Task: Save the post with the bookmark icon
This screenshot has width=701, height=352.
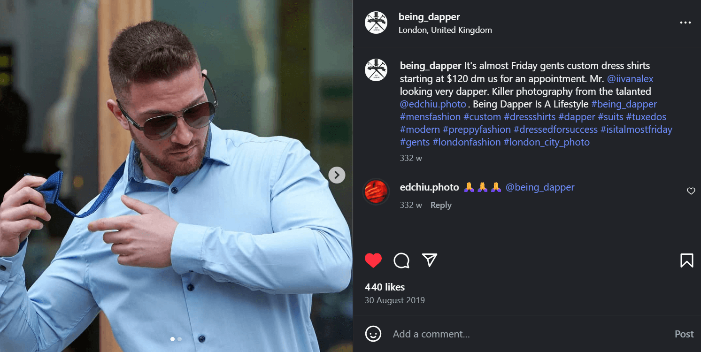Action: (686, 260)
